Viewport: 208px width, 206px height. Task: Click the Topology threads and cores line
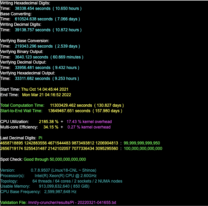click(77, 181)
